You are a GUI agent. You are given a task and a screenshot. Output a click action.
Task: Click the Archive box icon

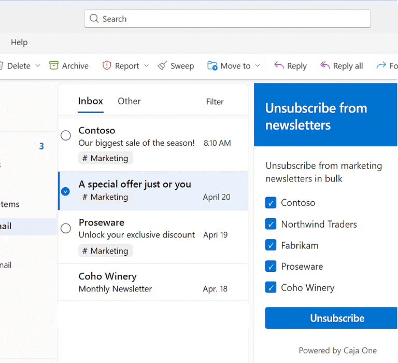(x=54, y=65)
